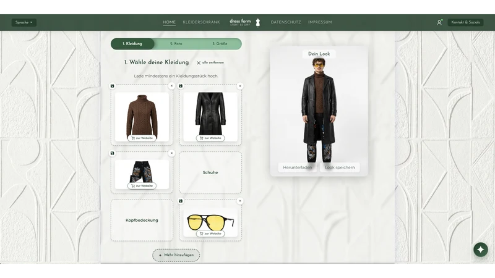Click the Mehr hinzufügen button
The height and width of the screenshot is (278, 495).
(176, 255)
